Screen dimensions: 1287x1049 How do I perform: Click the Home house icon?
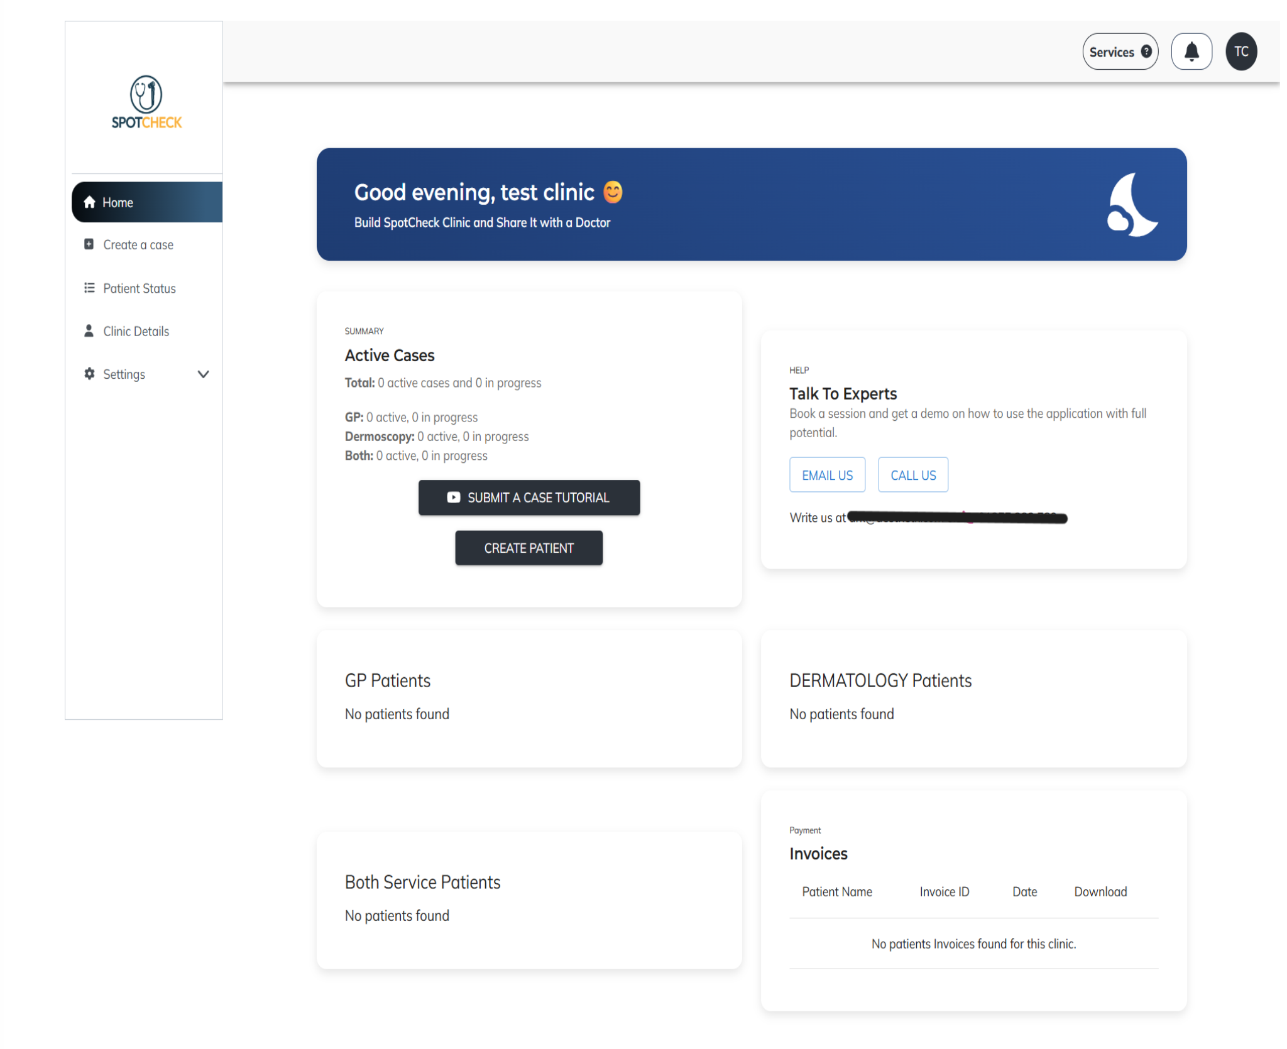click(90, 202)
